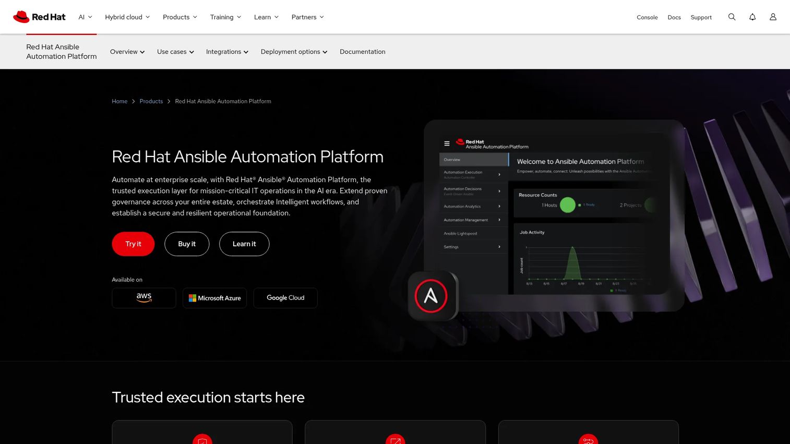Image resolution: width=790 pixels, height=444 pixels.
Task: Click Automation Management in dashboard preview
Action: [x=473, y=220]
